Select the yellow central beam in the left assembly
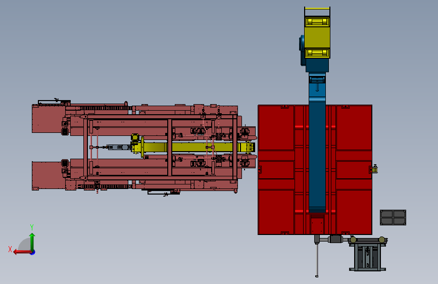The height and width of the screenshot is (284, 438). pyautogui.click(x=193, y=148)
